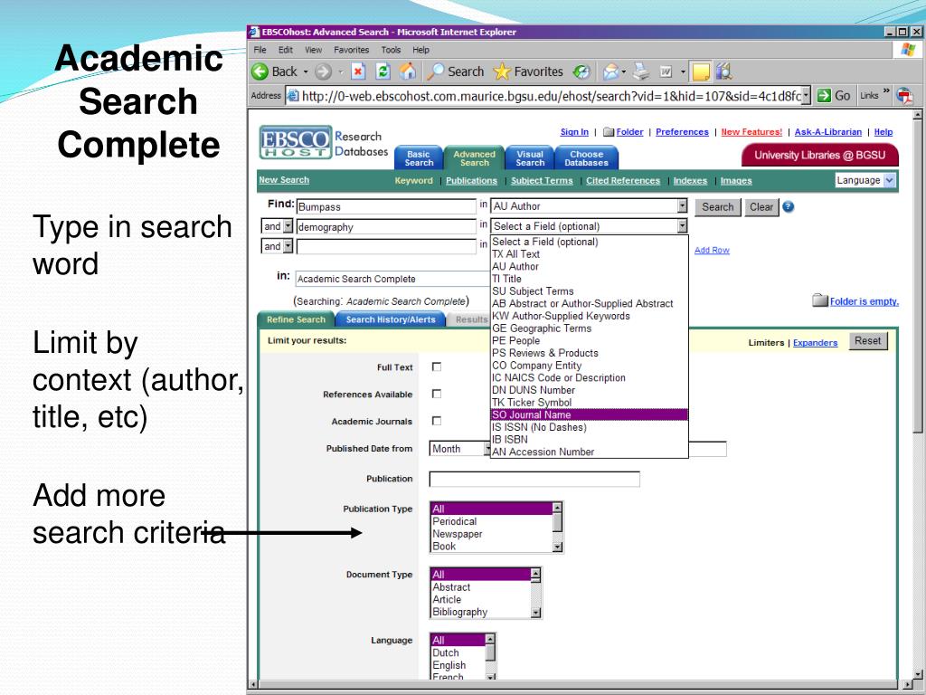
Task: Click the Publication text field
Action: (x=534, y=479)
